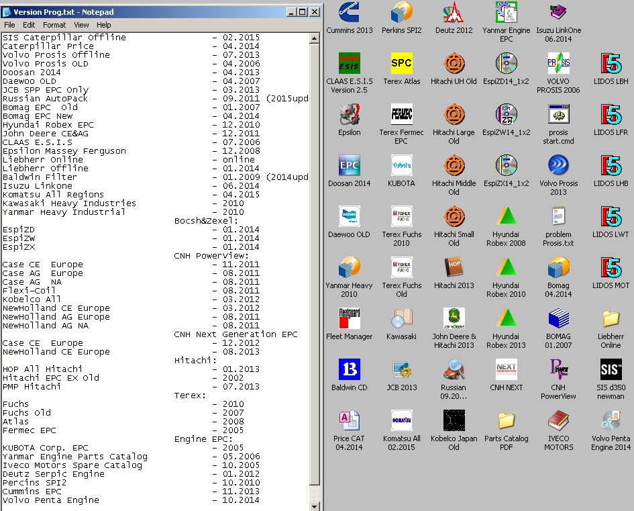634x511 pixels.
Task: Open the Cummins 2013 desktop icon
Action: click(350, 13)
